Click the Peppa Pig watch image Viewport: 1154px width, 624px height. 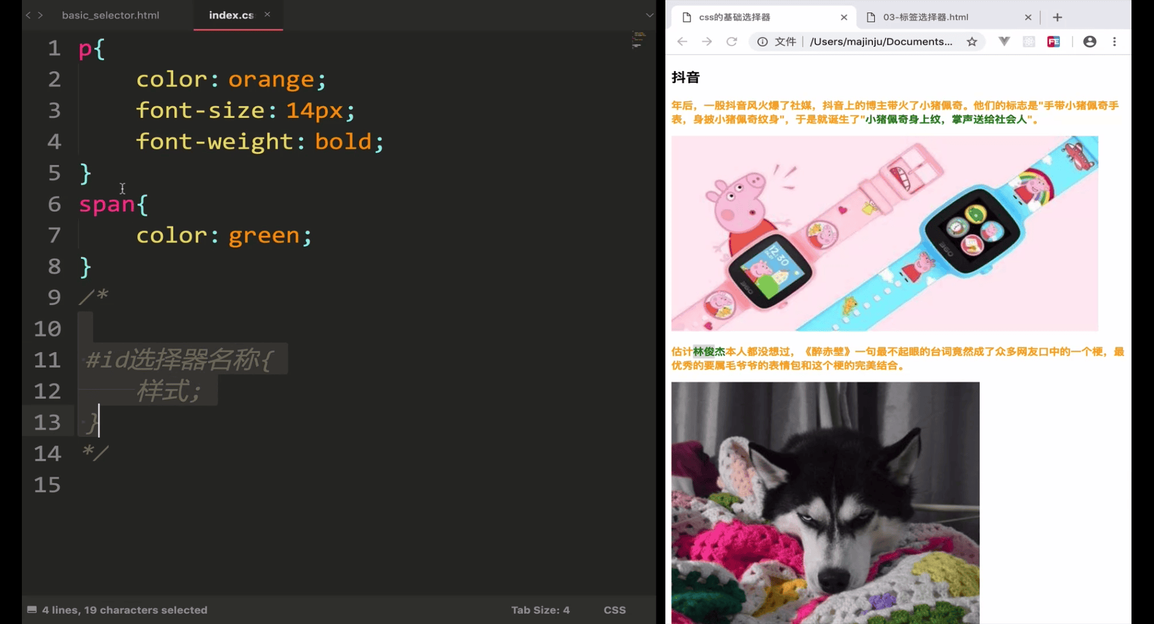885,233
